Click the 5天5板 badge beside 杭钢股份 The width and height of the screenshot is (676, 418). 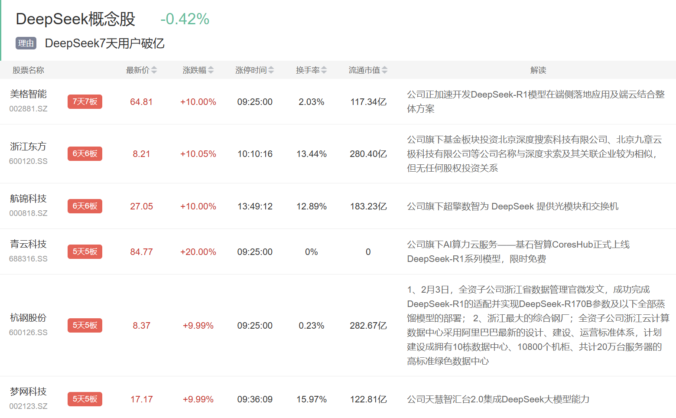pyautogui.click(x=85, y=326)
